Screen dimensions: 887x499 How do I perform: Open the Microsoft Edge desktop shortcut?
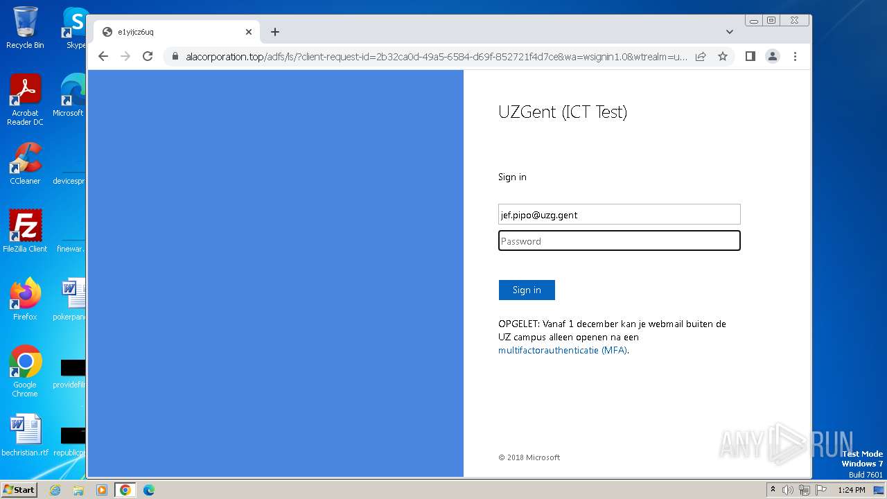[69, 96]
